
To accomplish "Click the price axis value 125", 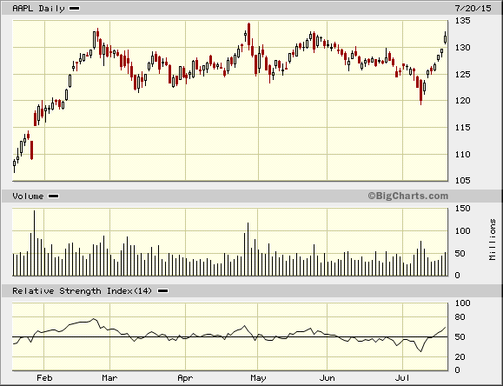I will point(462,74).
